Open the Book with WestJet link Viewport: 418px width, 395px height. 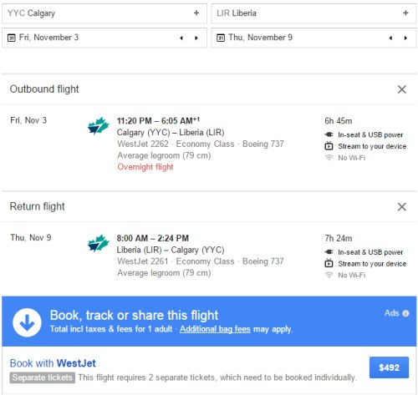pyautogui.click(x=53, y=363)
